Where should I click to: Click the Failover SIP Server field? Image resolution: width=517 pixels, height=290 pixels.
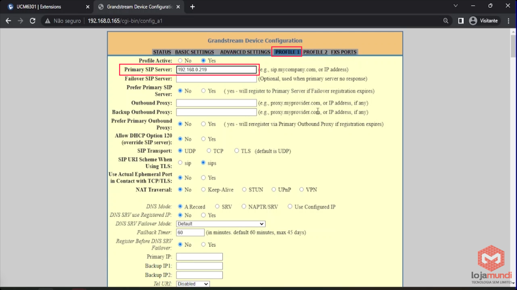point(216,79)
